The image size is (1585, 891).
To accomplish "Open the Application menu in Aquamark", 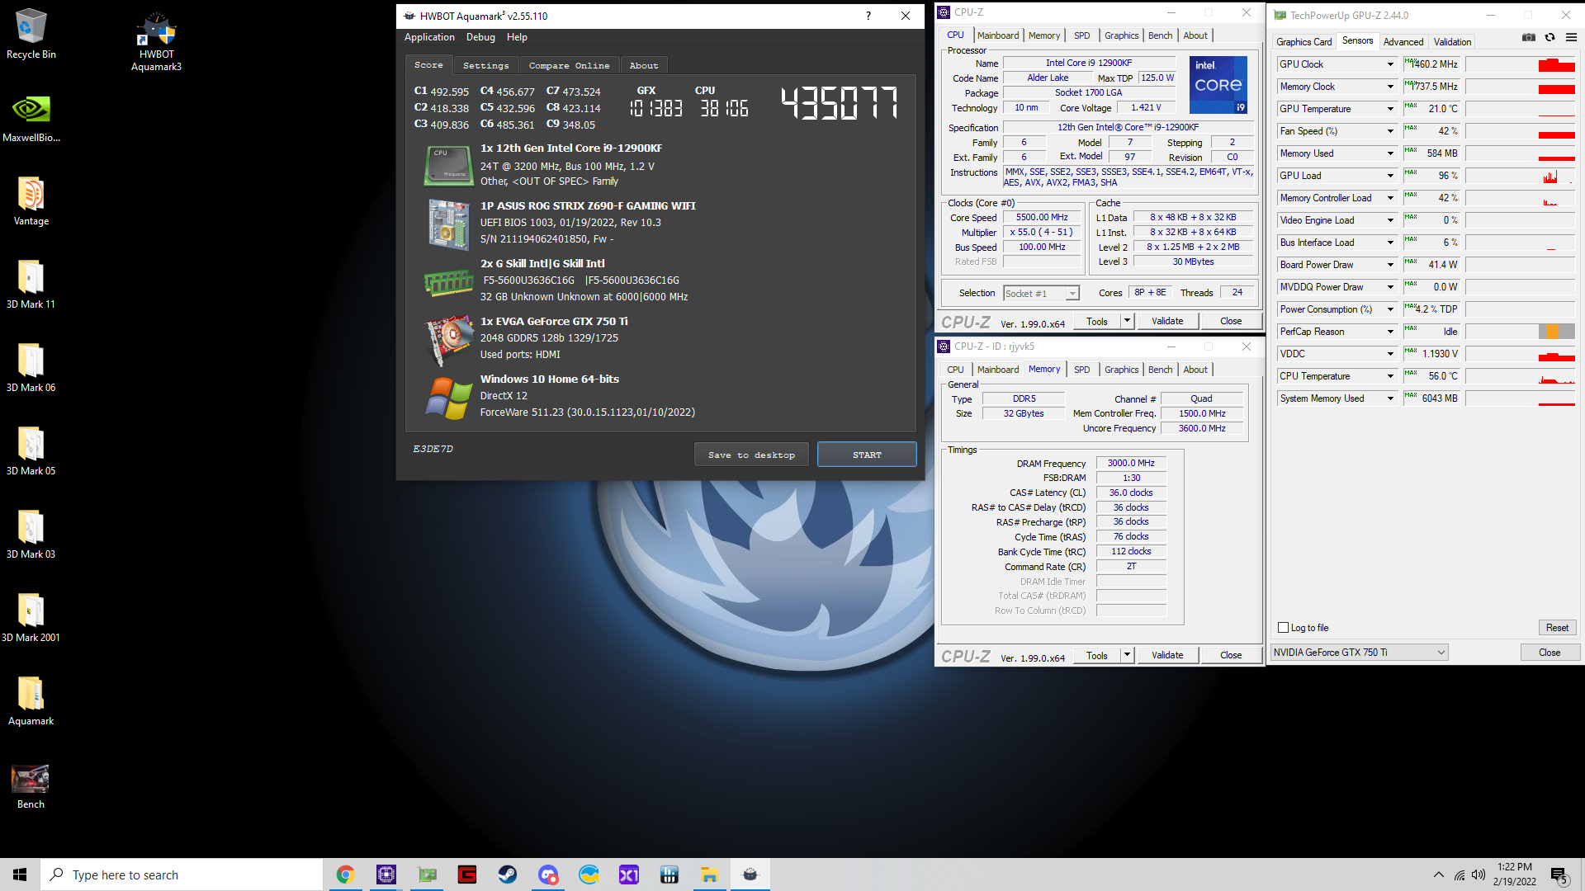I will [429, 37].
